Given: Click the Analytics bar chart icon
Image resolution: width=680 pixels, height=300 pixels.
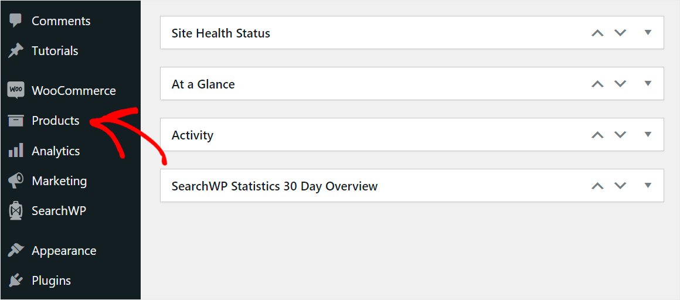Looking at the screenshot, I should (16, 151).
